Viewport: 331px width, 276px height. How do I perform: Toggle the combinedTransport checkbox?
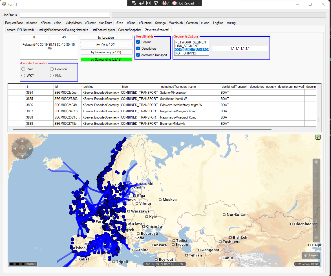138,55
